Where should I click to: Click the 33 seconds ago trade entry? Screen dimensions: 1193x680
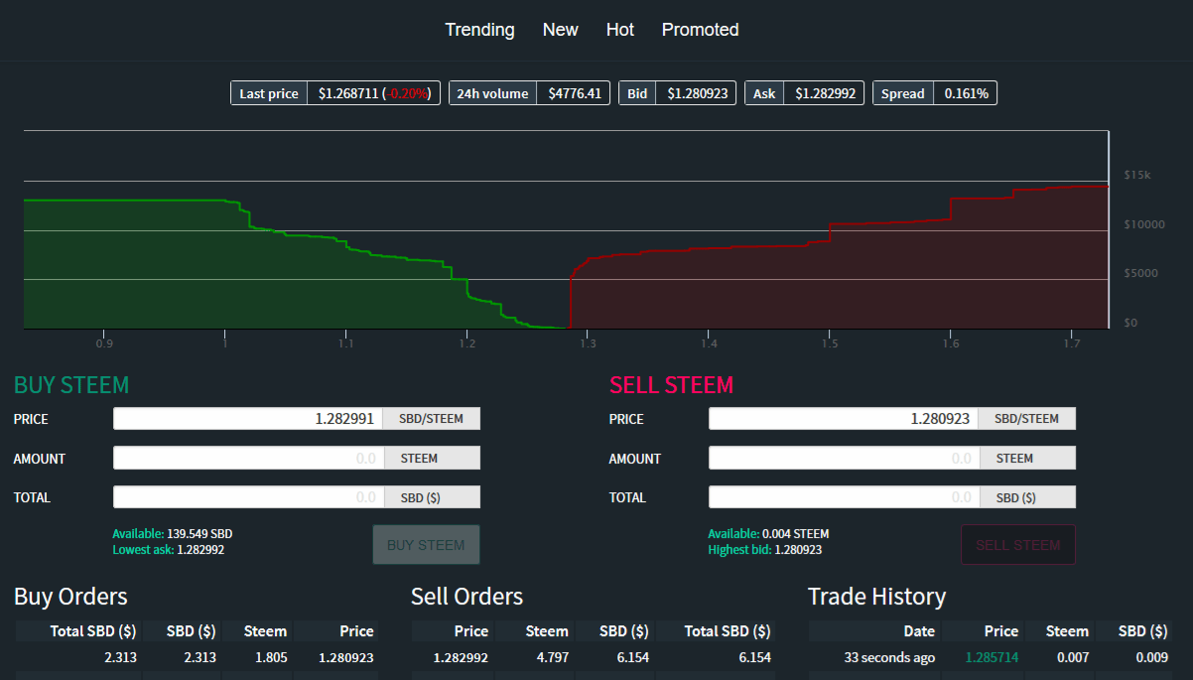coord(991,657)
